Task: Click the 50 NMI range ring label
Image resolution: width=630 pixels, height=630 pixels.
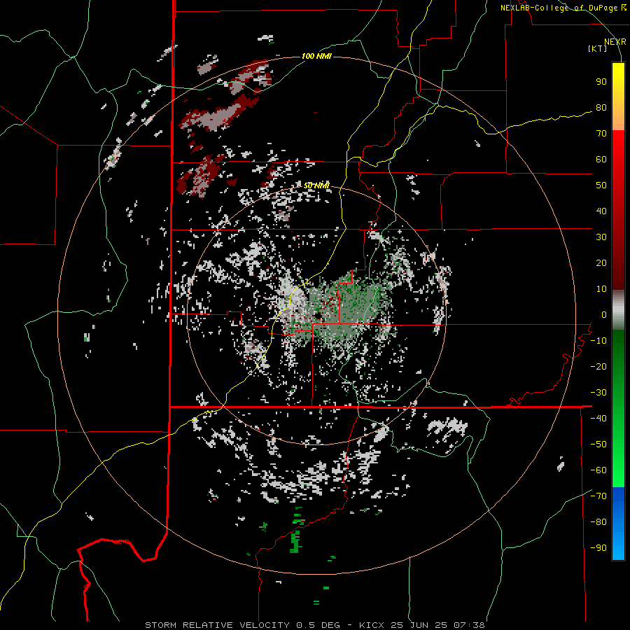Action: tap(316, 185)
